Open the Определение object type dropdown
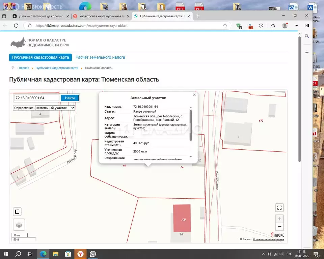The width and height of the screenshot is (324, 259). click(55, 108)
